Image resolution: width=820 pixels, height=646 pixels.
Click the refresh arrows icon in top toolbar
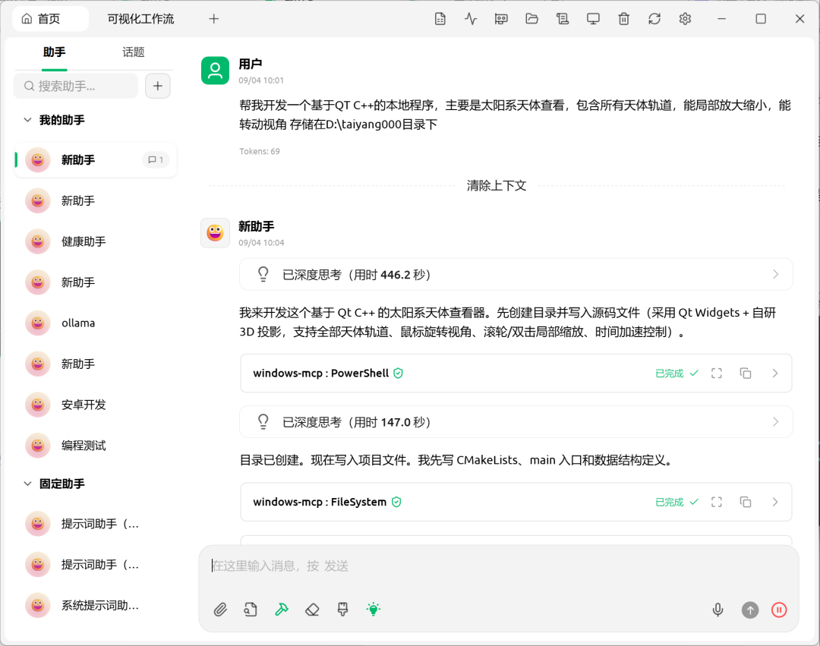click(x=654, y=19)
